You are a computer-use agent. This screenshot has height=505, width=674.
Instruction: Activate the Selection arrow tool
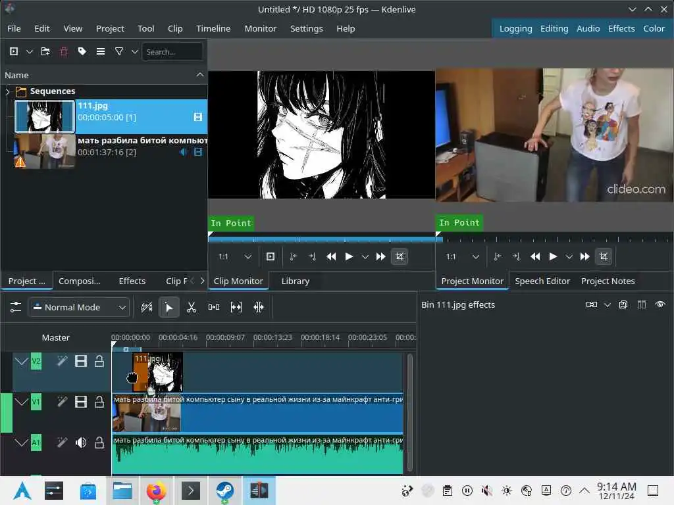(x=169, y=307)
